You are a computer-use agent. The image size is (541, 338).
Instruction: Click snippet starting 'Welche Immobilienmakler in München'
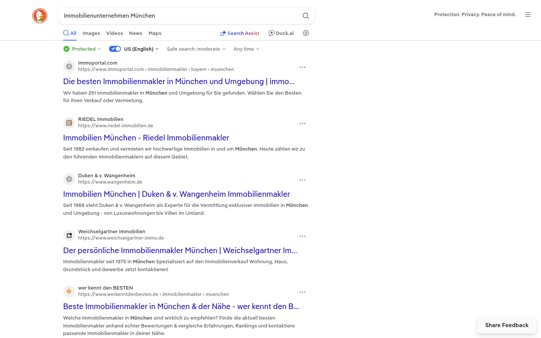pyautogui.click(x=179, y=326)
